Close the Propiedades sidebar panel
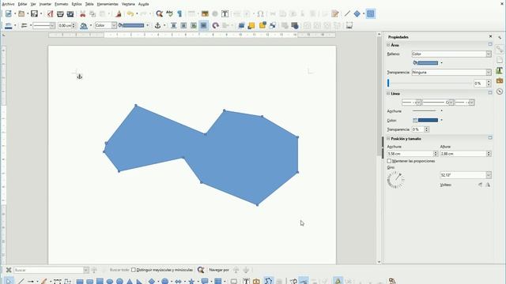 [490, 36]
